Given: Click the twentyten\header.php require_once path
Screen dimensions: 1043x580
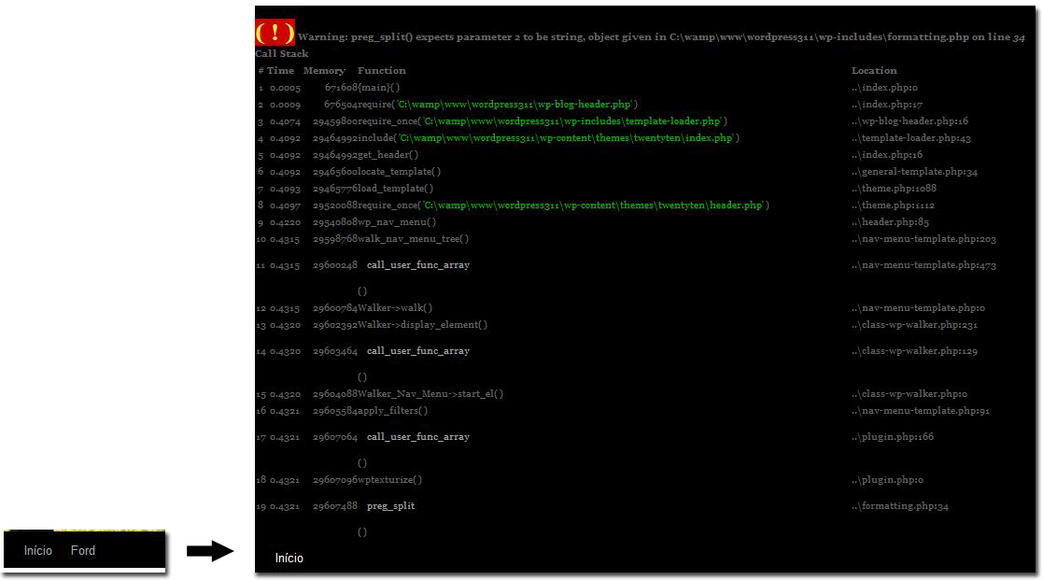Looking at the screenshot, I should tap(593, 205).
